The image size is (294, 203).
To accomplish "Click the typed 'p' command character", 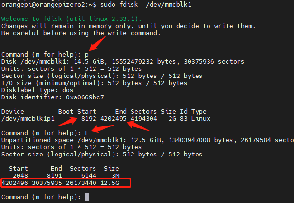I will pos(86,55).
